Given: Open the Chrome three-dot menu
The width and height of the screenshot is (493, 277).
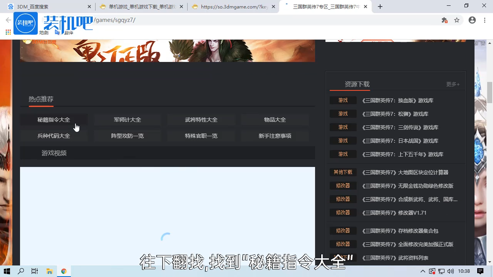Looking at the screenshot, I should point(485,20).
